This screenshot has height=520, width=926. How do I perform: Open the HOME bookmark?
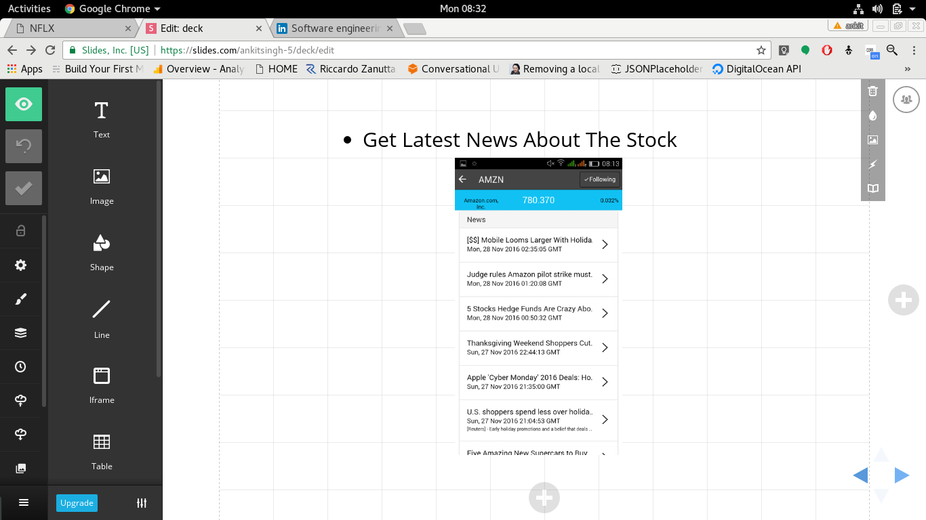tap(276, 69)
